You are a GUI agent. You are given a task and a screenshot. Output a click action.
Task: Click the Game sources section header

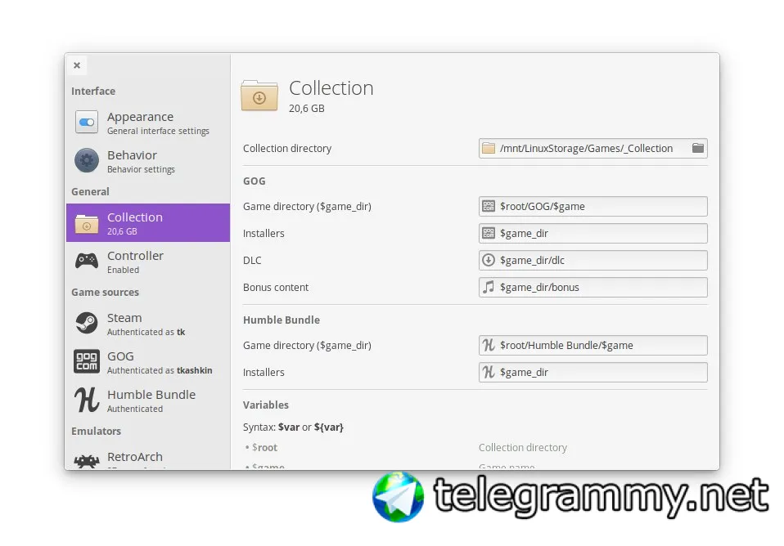(105, 293)
